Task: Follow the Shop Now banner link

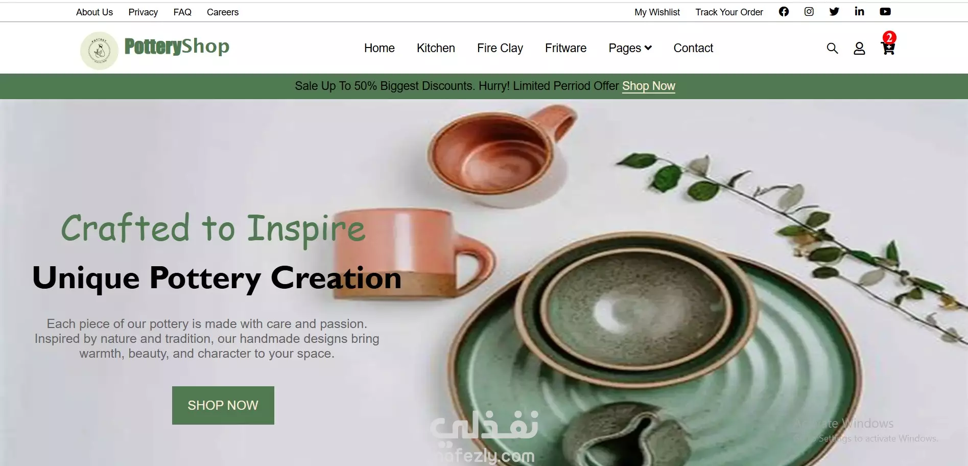Action: click(649, 86)
